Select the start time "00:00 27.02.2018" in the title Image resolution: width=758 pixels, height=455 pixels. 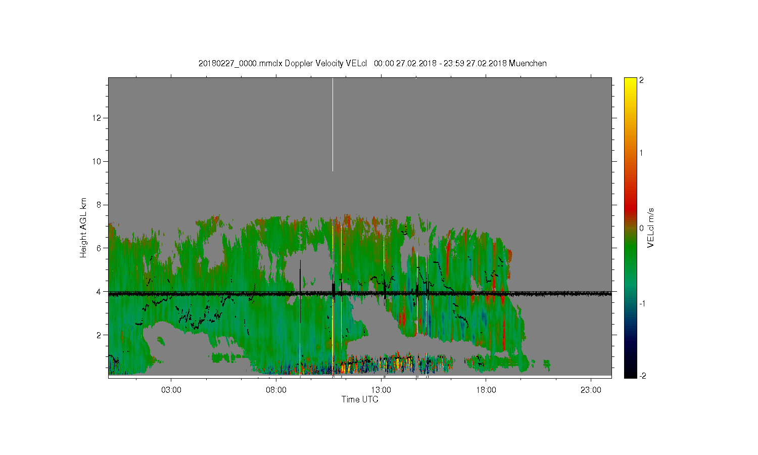click(x=405, y=63)
